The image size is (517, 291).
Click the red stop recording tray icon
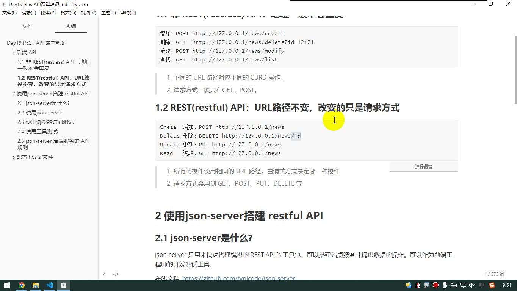[436, 285]
